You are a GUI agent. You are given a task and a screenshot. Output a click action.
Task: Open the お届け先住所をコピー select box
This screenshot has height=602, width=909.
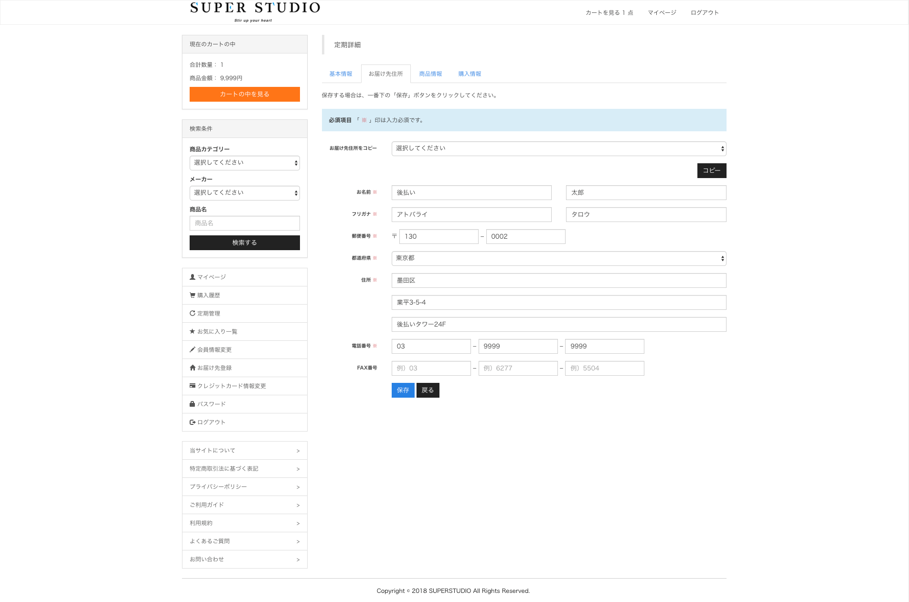coord(558,148)
